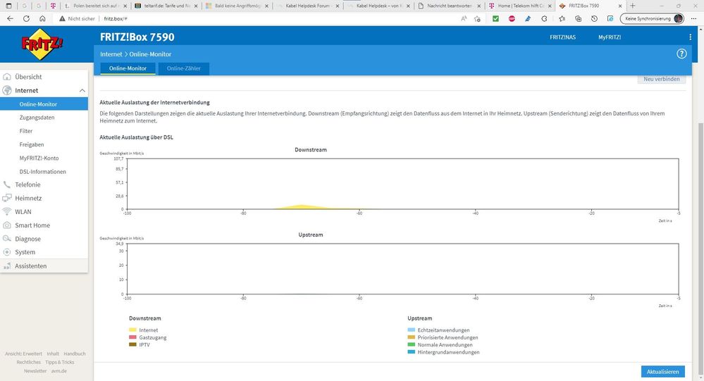The image size is (704, 381).
Task: Open Zugangsdaten in Internet submenu
Action: point(37,118)
